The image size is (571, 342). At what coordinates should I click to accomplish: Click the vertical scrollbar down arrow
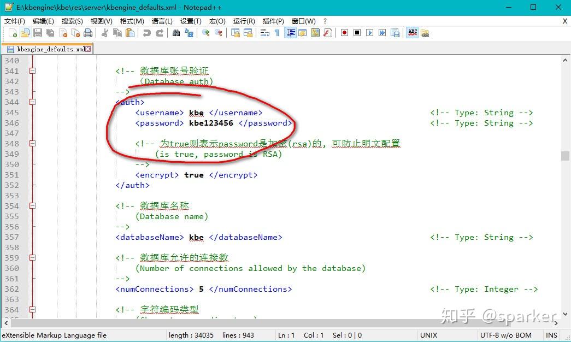[x=566, y=314]
